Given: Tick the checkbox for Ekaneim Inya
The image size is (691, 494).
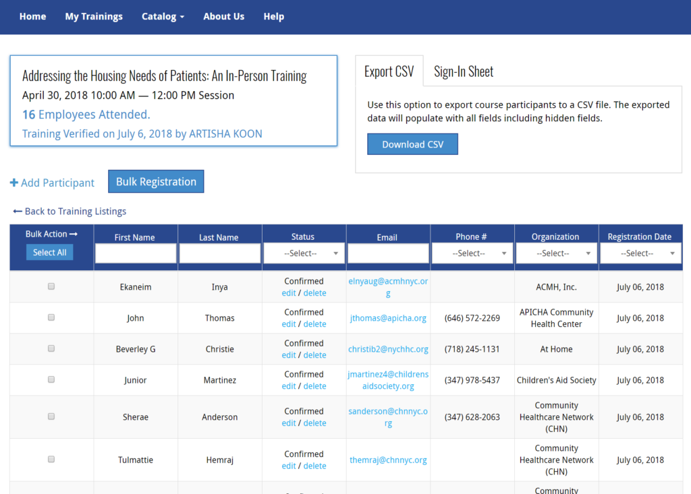Looking at the screenshot, I should coord(51,286).
